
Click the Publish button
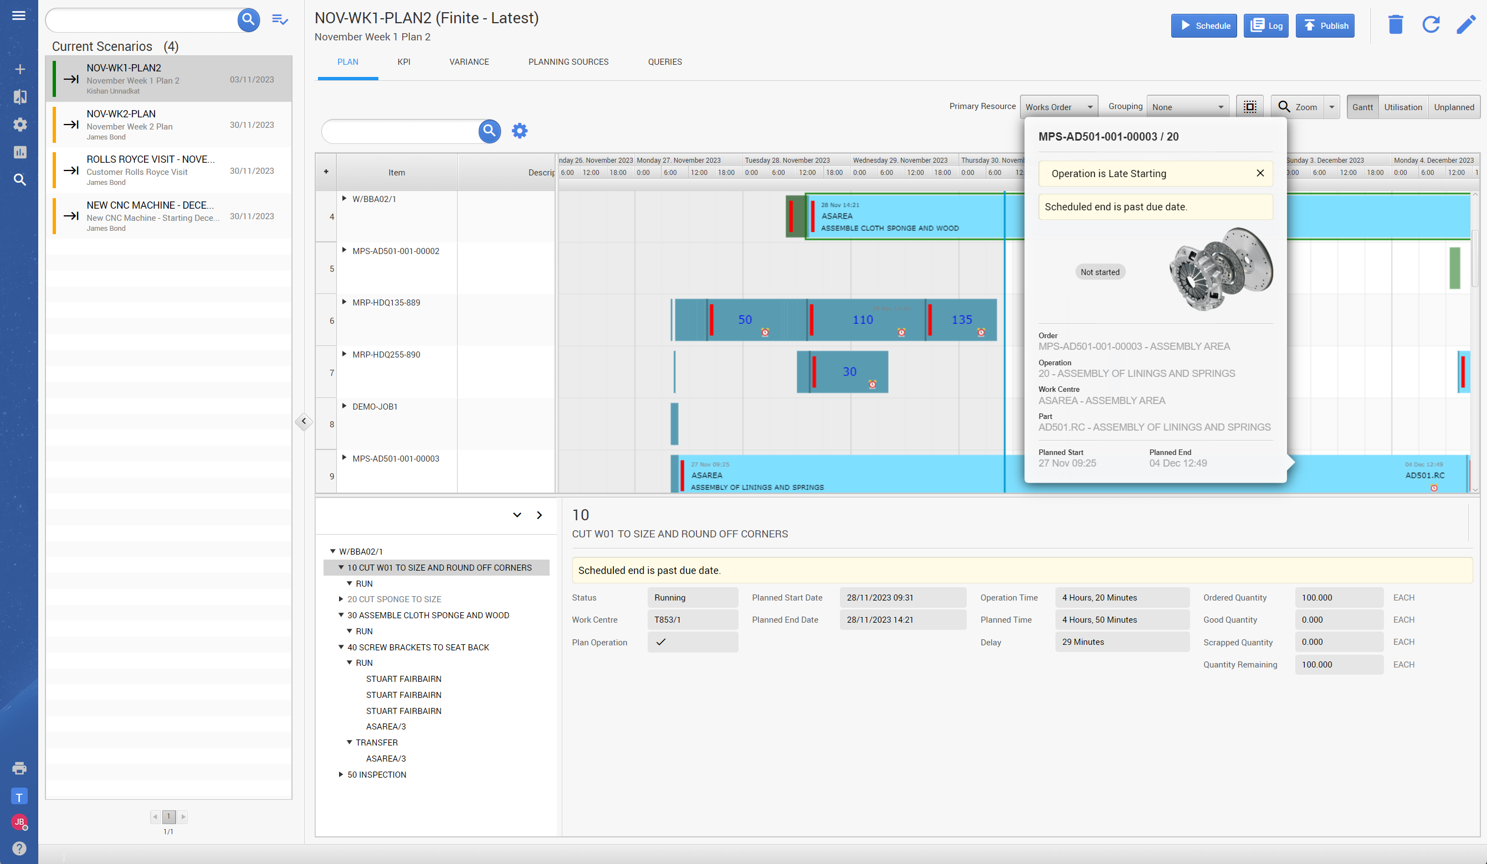pos(1325,25)
